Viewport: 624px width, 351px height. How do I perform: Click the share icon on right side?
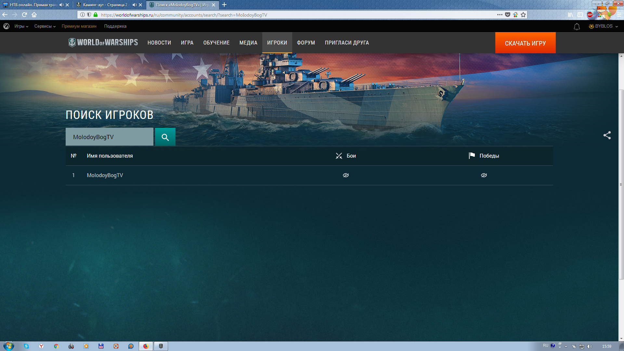click(607, 135)
